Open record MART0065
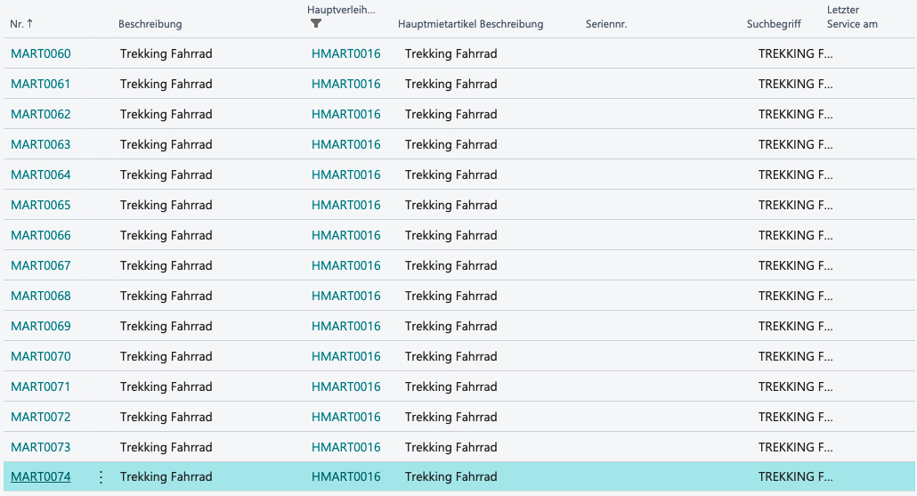Image resolution: width=917 pixels, height=496 pixels. [x=40, y=206]
